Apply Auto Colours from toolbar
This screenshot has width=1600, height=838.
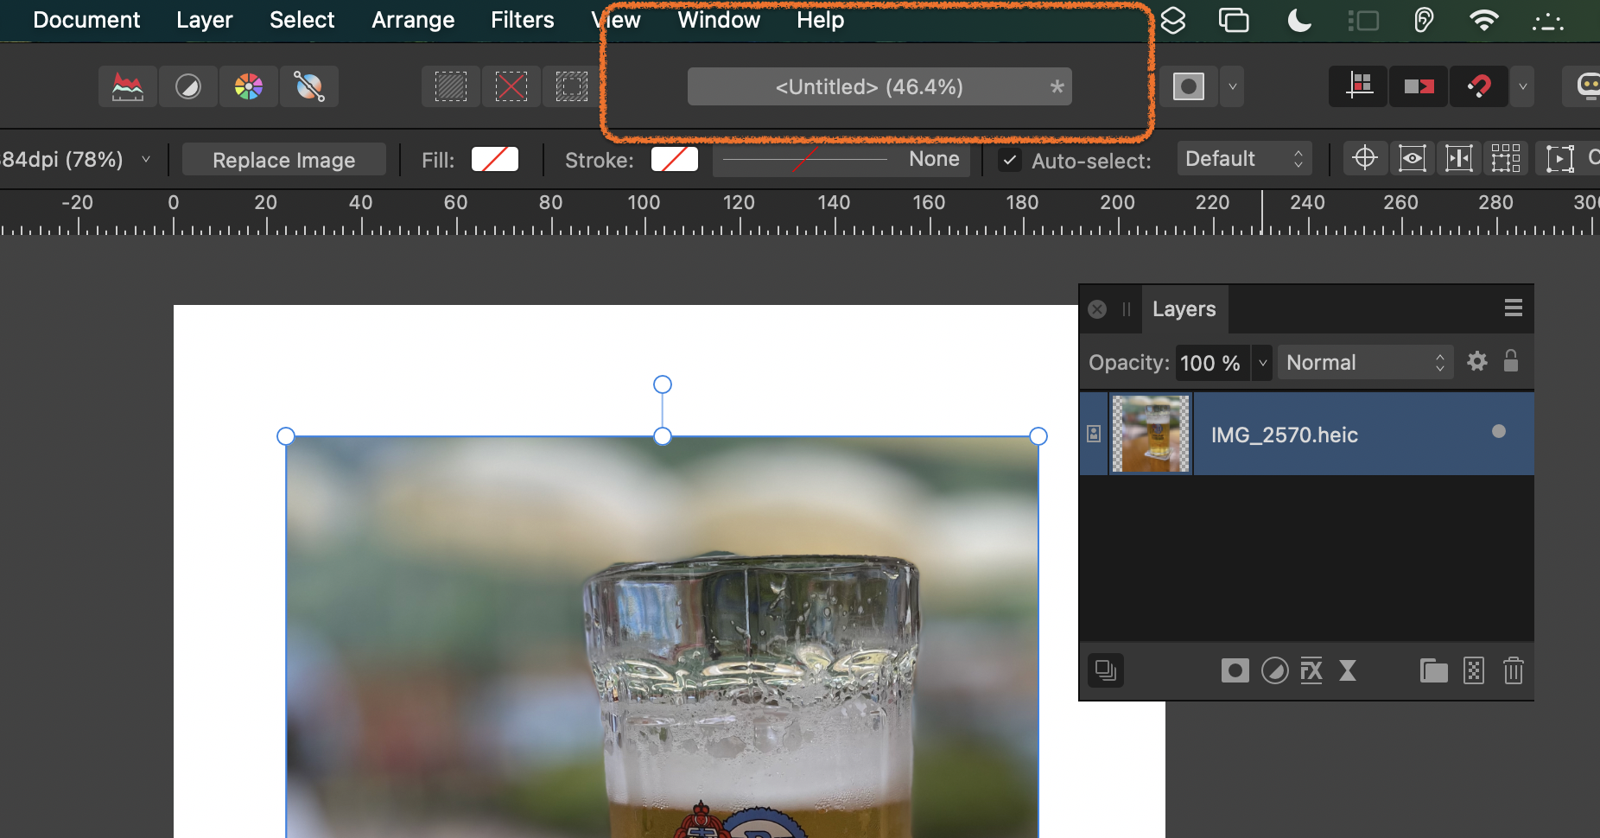pos(249,86)
